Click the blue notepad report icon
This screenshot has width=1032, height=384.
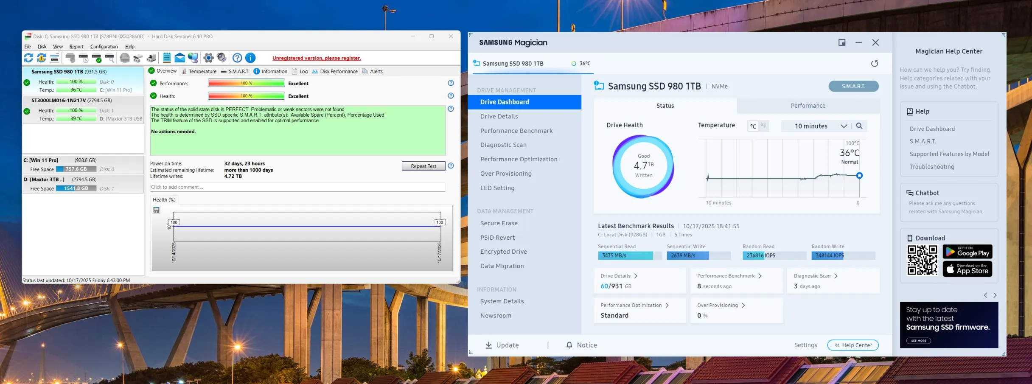pos(167,58)
